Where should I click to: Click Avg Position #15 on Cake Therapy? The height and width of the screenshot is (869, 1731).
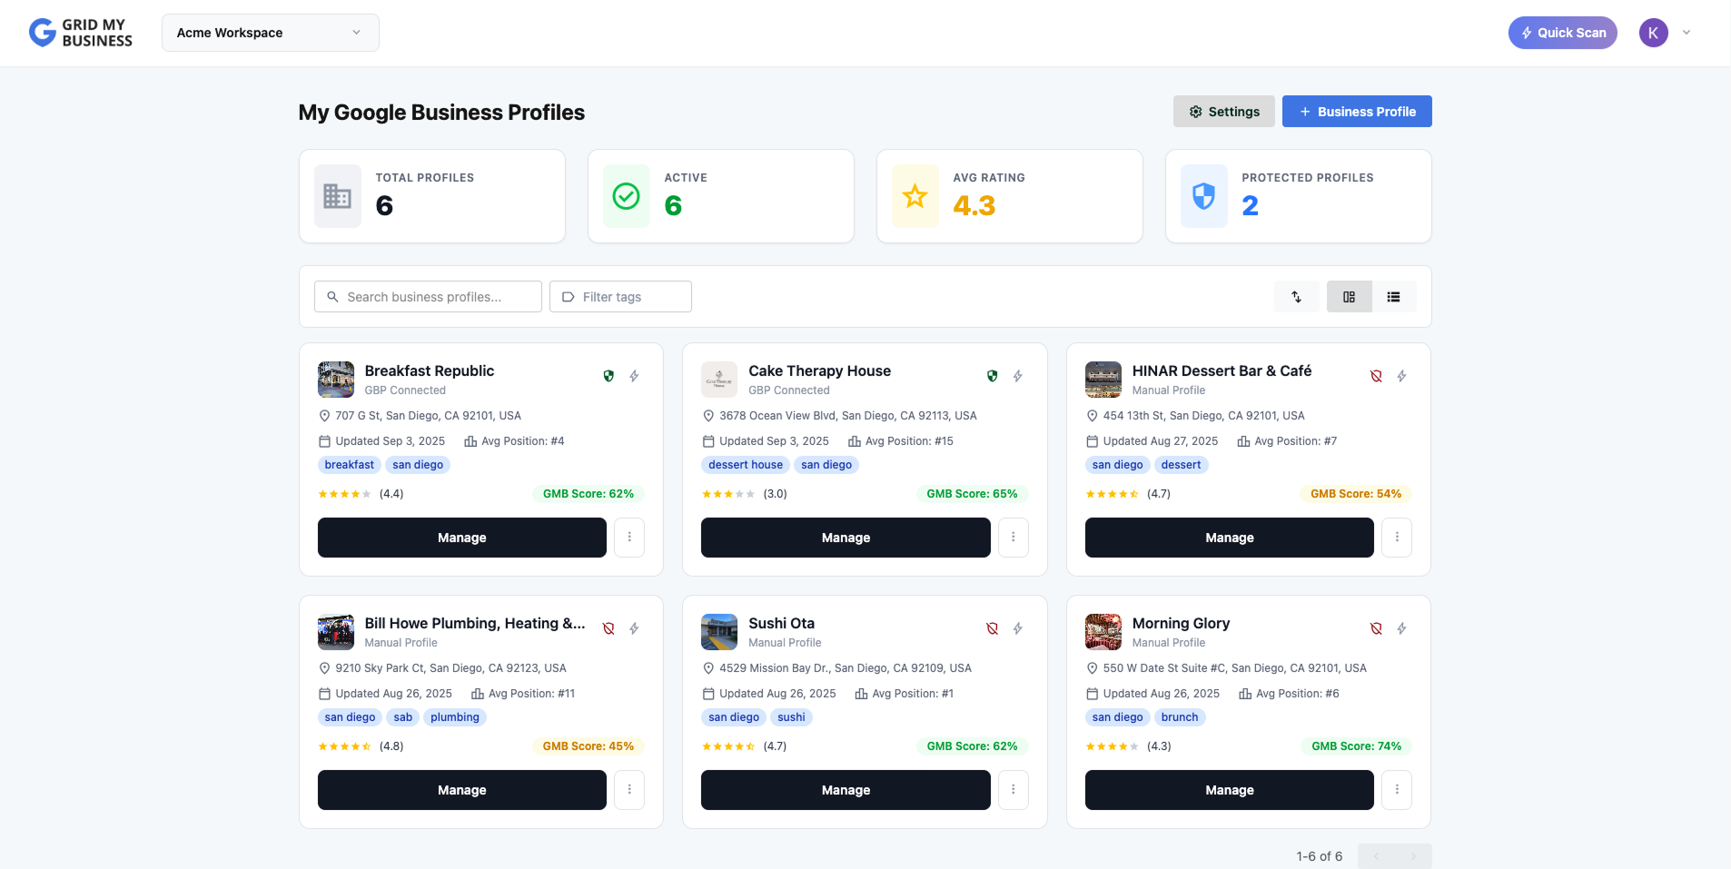[x=901, y=441]
